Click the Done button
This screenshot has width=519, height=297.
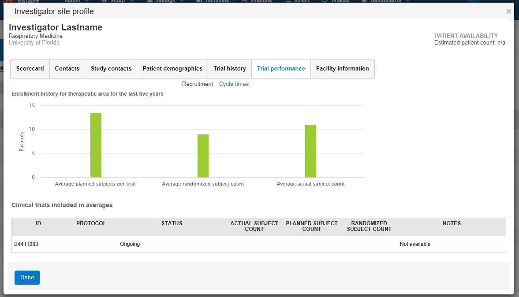click(27, 278)
